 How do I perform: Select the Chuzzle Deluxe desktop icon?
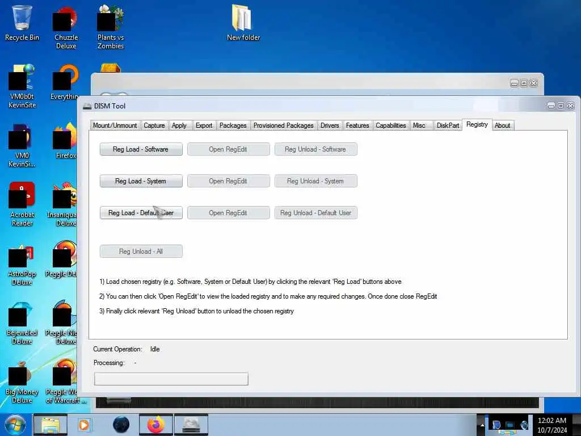click(x=66, y=28)
